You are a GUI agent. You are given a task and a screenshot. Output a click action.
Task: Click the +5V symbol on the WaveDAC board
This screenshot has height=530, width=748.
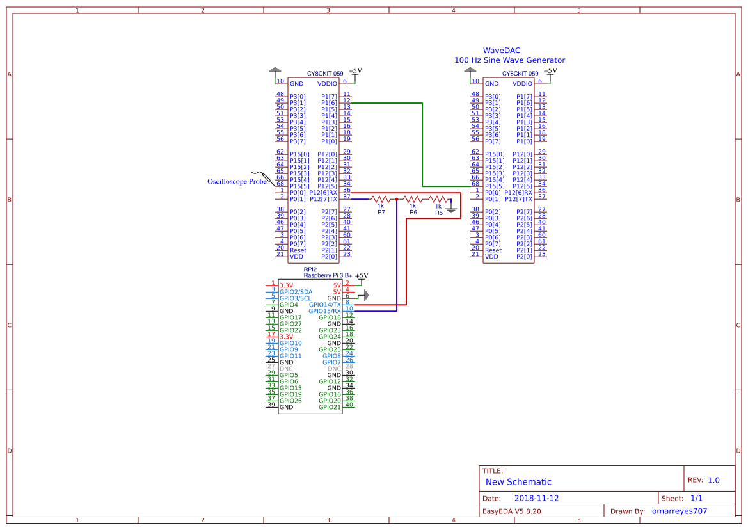click(x=550, y=72)
